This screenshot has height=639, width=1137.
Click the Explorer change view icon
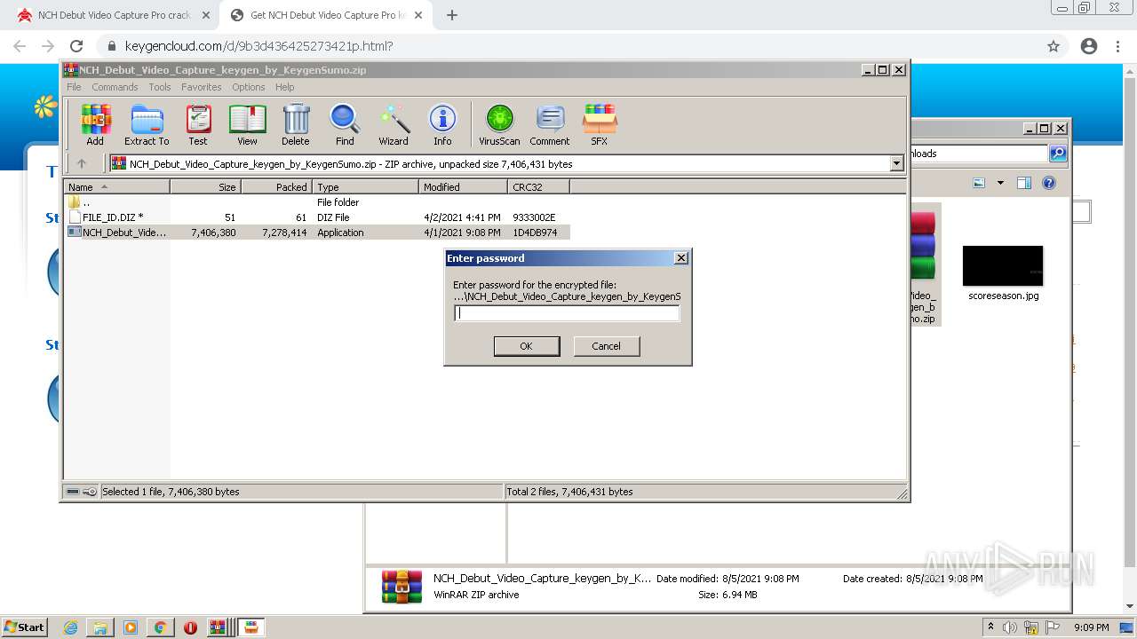[x=979, y=183]
